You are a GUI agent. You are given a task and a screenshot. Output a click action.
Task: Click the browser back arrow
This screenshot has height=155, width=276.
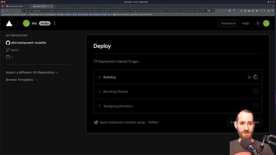[x=3, y=11]
